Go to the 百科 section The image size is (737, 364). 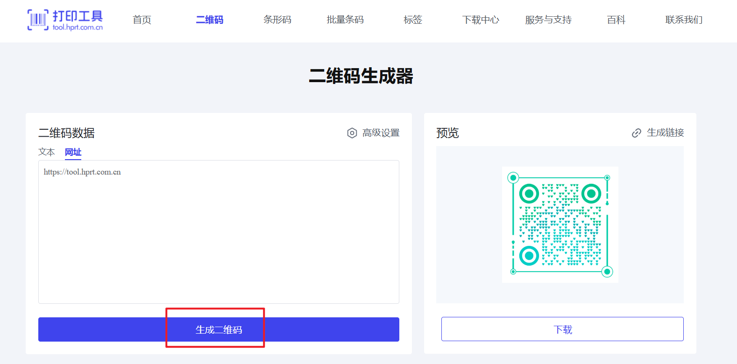point(616,20)
